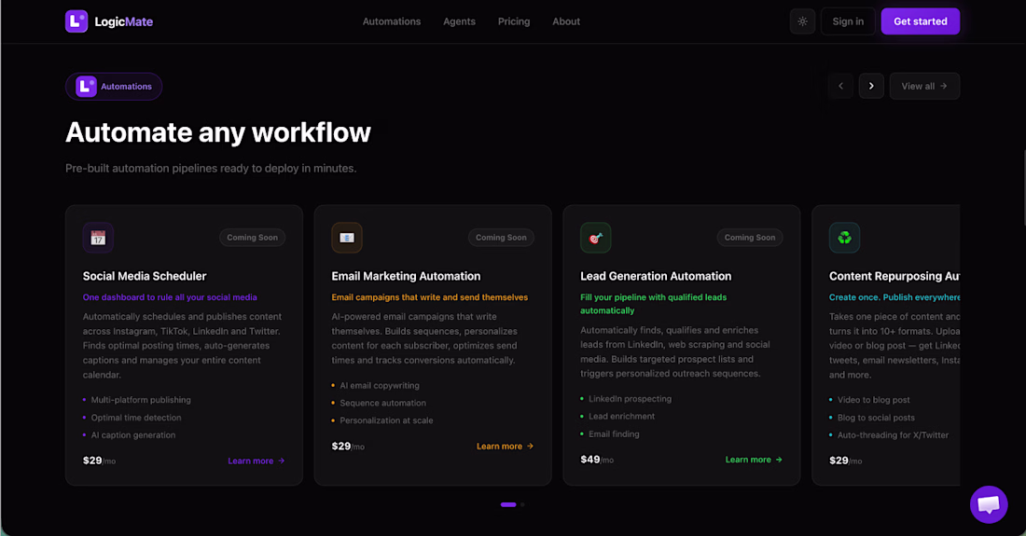Click the Content Repurposing recycle icon
This screenshot has height=536, width=1026.
[x=845, y=238]
